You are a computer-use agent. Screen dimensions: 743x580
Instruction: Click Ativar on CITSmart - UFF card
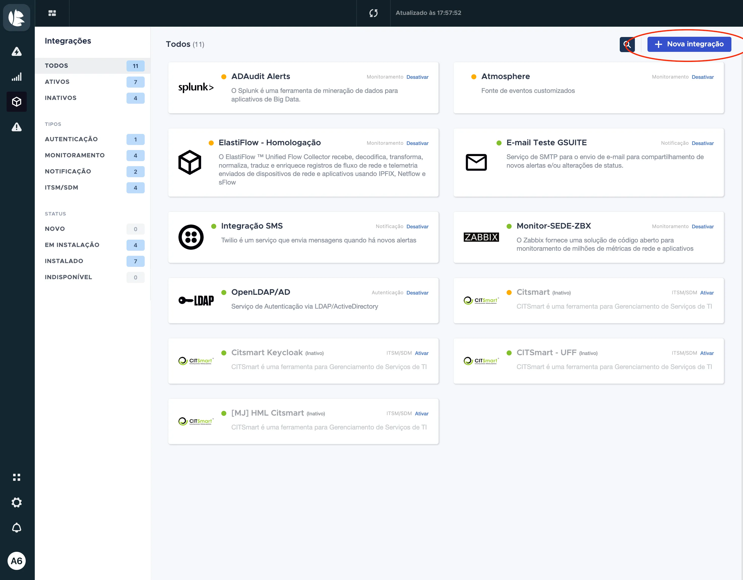point(707,353)
